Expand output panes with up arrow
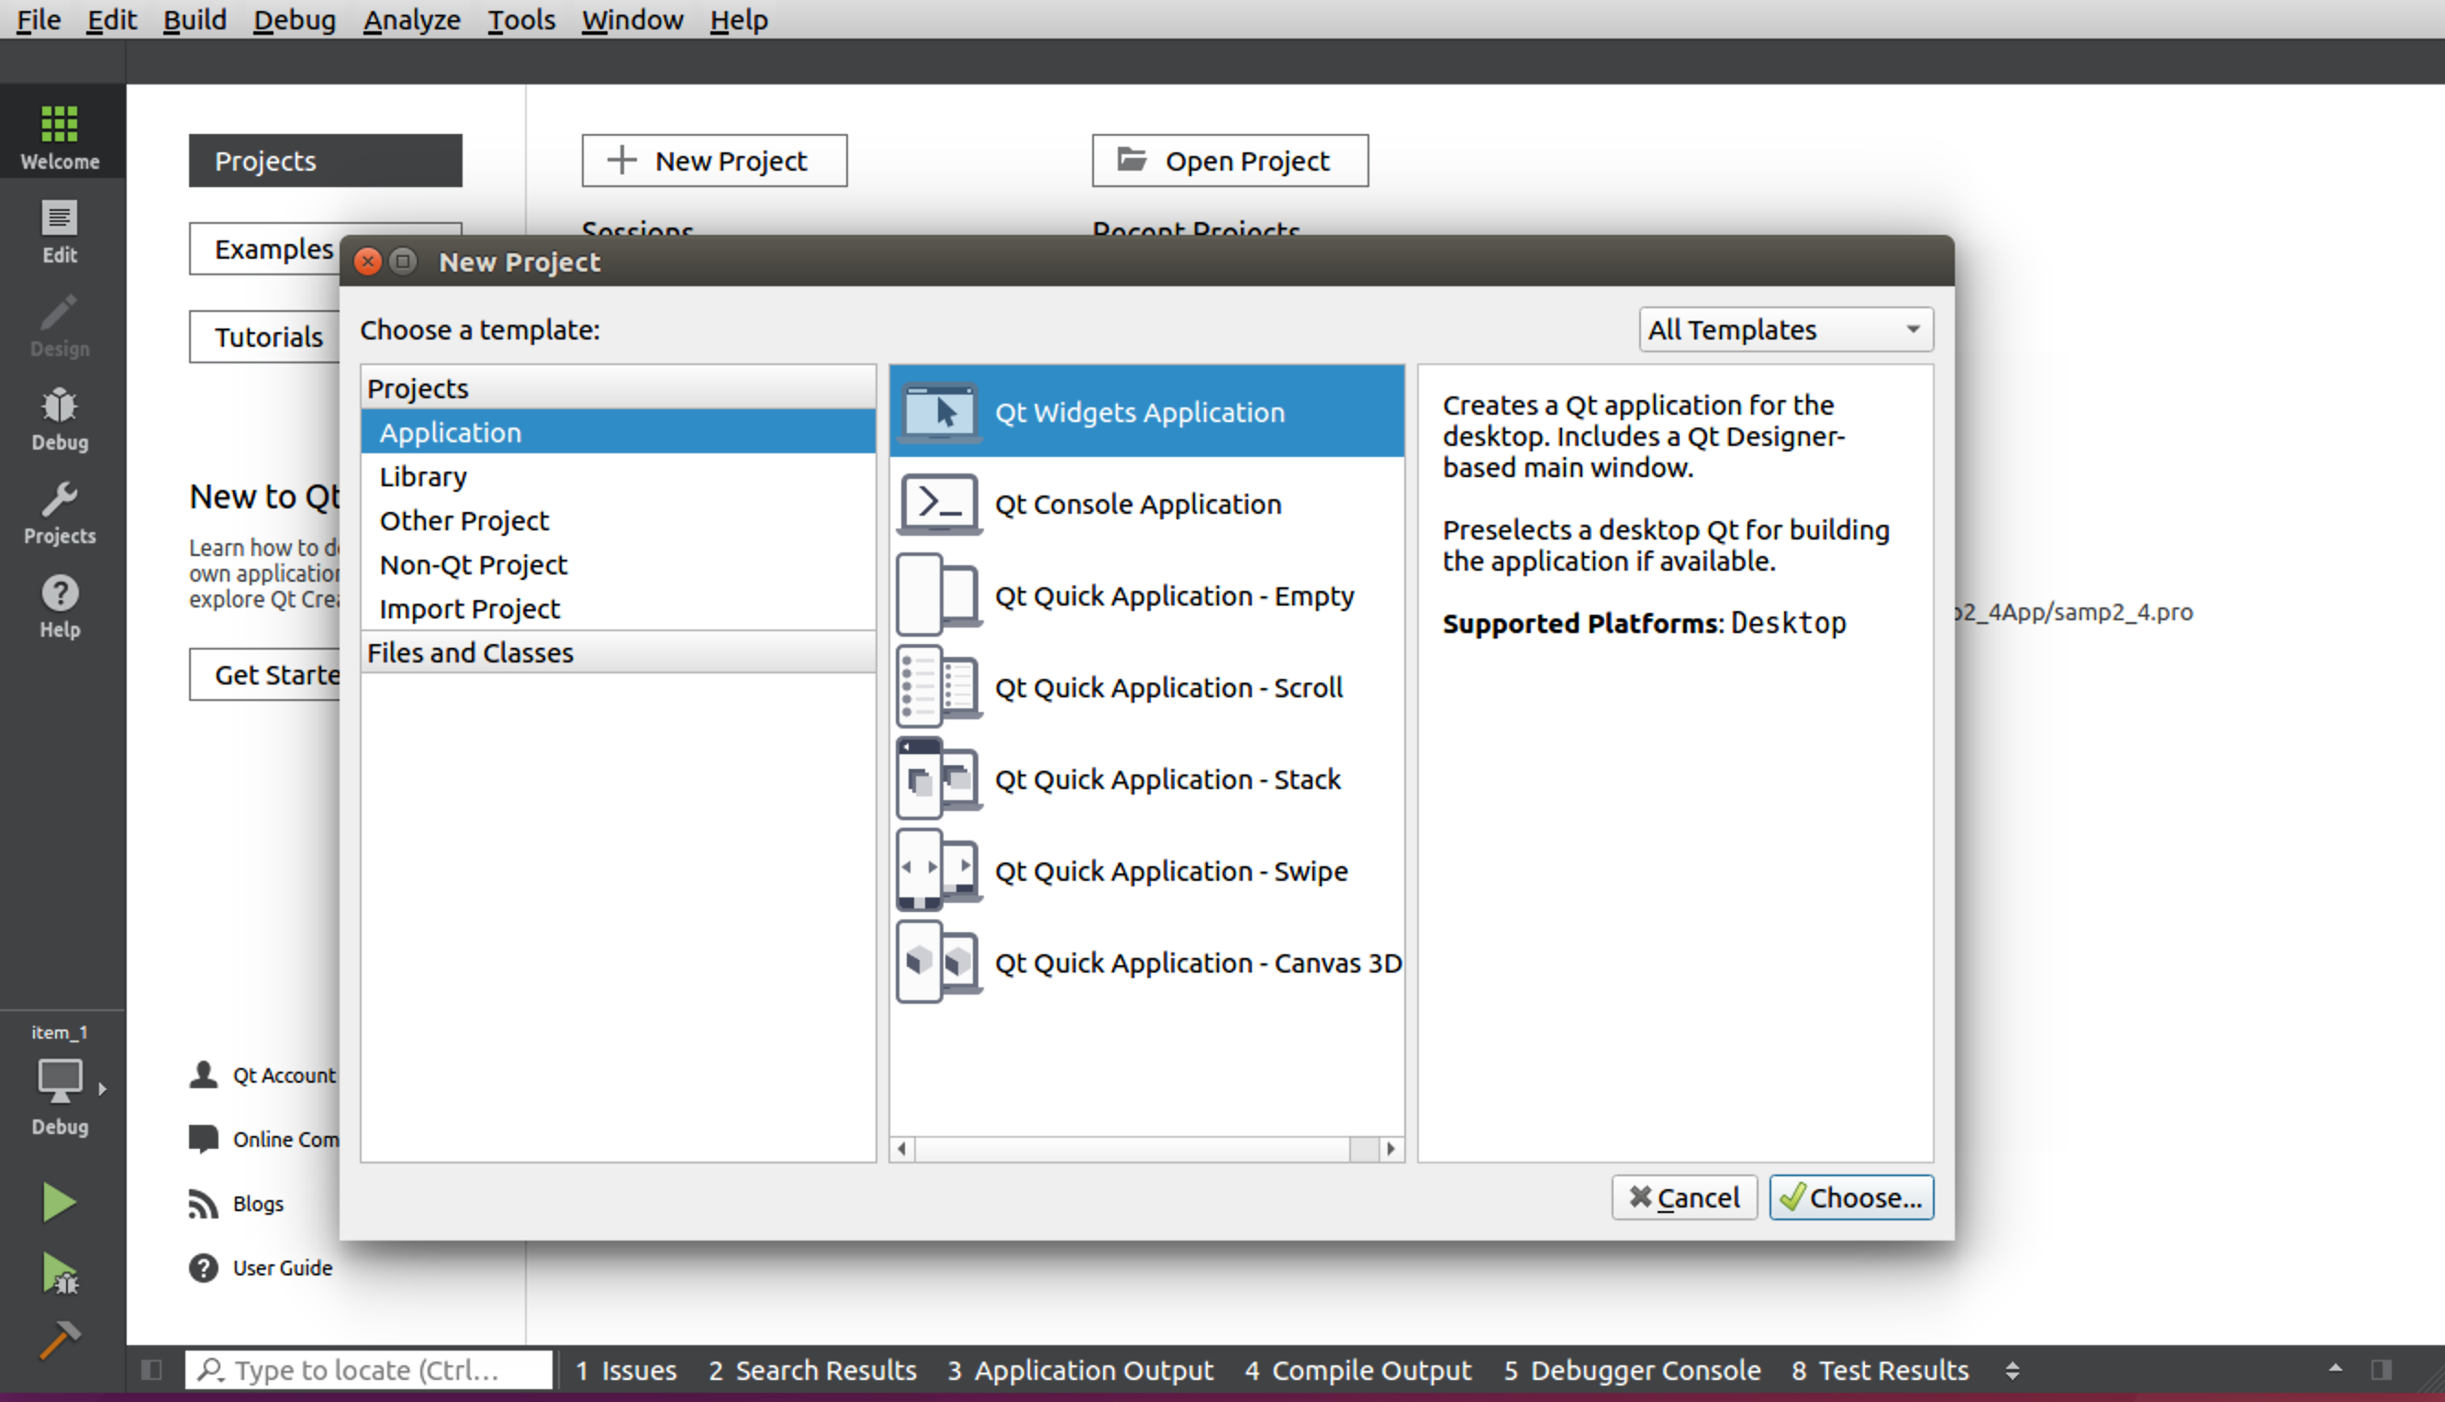Viewport: 2445px width, 1402px height. pos(2335,1368)
